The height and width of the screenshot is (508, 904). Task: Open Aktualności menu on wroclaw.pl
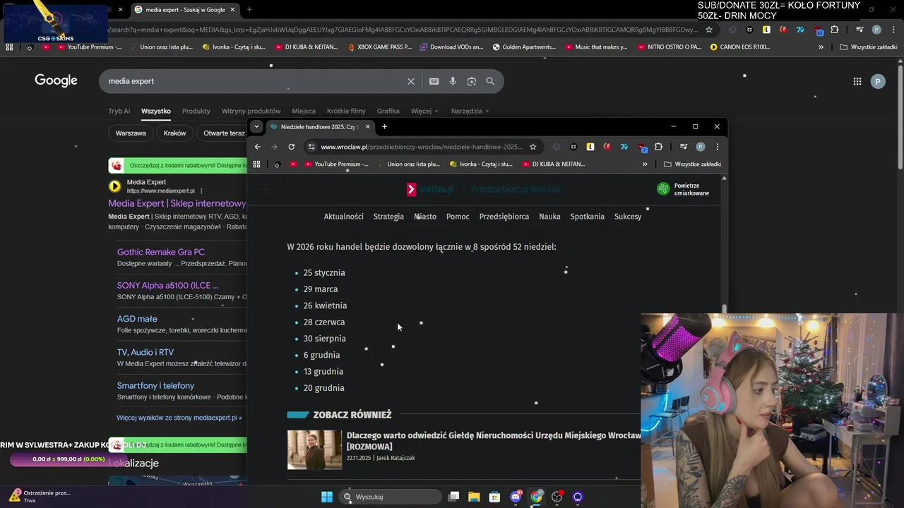point(344,217)
